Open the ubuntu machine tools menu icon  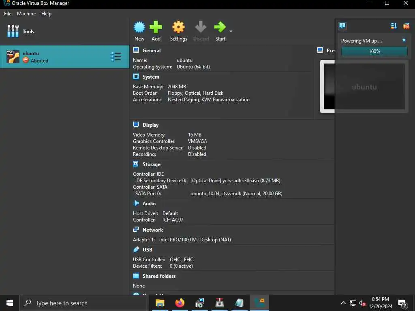tap(116, 57)
